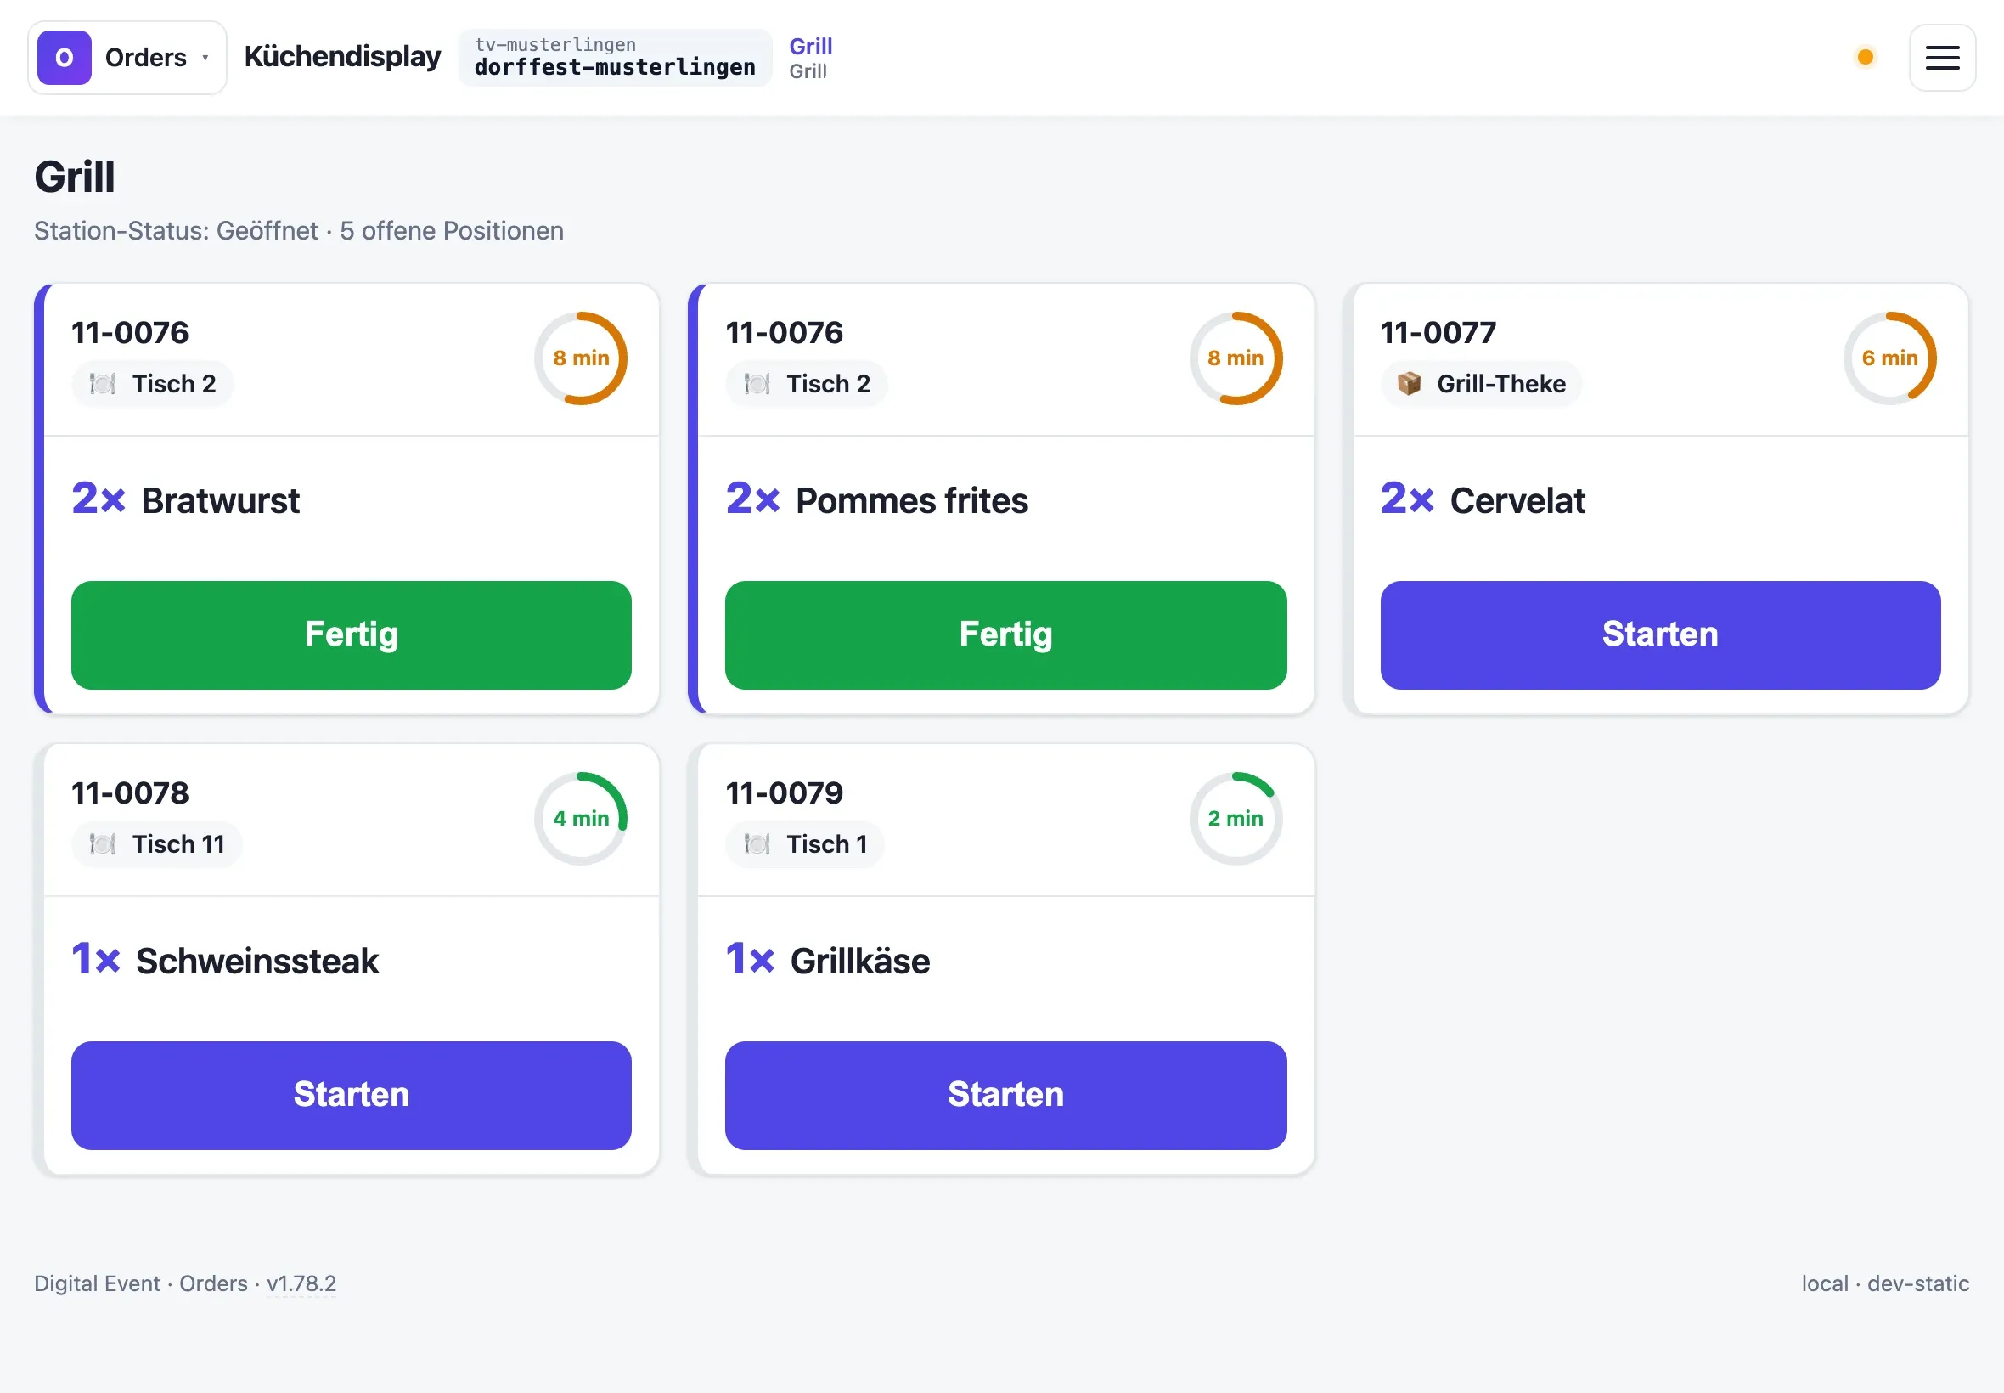2004x1393 pixels.
Task: Click the 6 min timer on Cervelat card
Action: point(1889,358)
